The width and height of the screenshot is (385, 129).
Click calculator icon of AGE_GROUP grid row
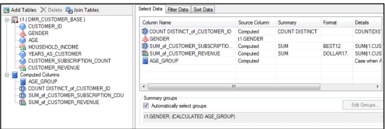coord(145,61)
